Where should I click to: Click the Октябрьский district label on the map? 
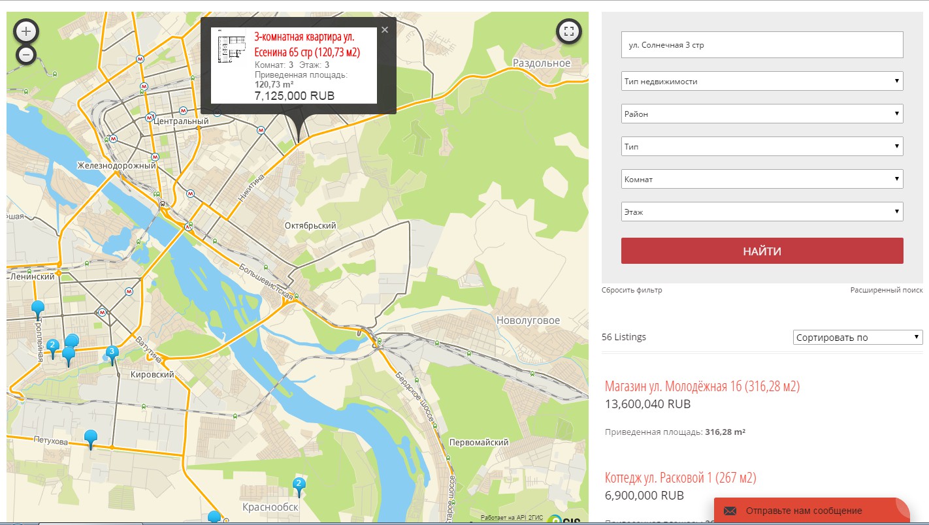[x=310, y=225]
